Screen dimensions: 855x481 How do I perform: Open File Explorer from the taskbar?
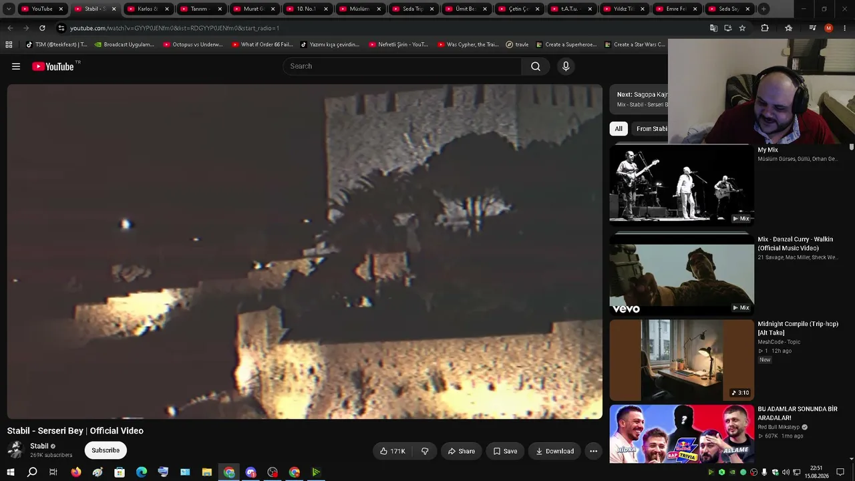(x=207, y=472)
